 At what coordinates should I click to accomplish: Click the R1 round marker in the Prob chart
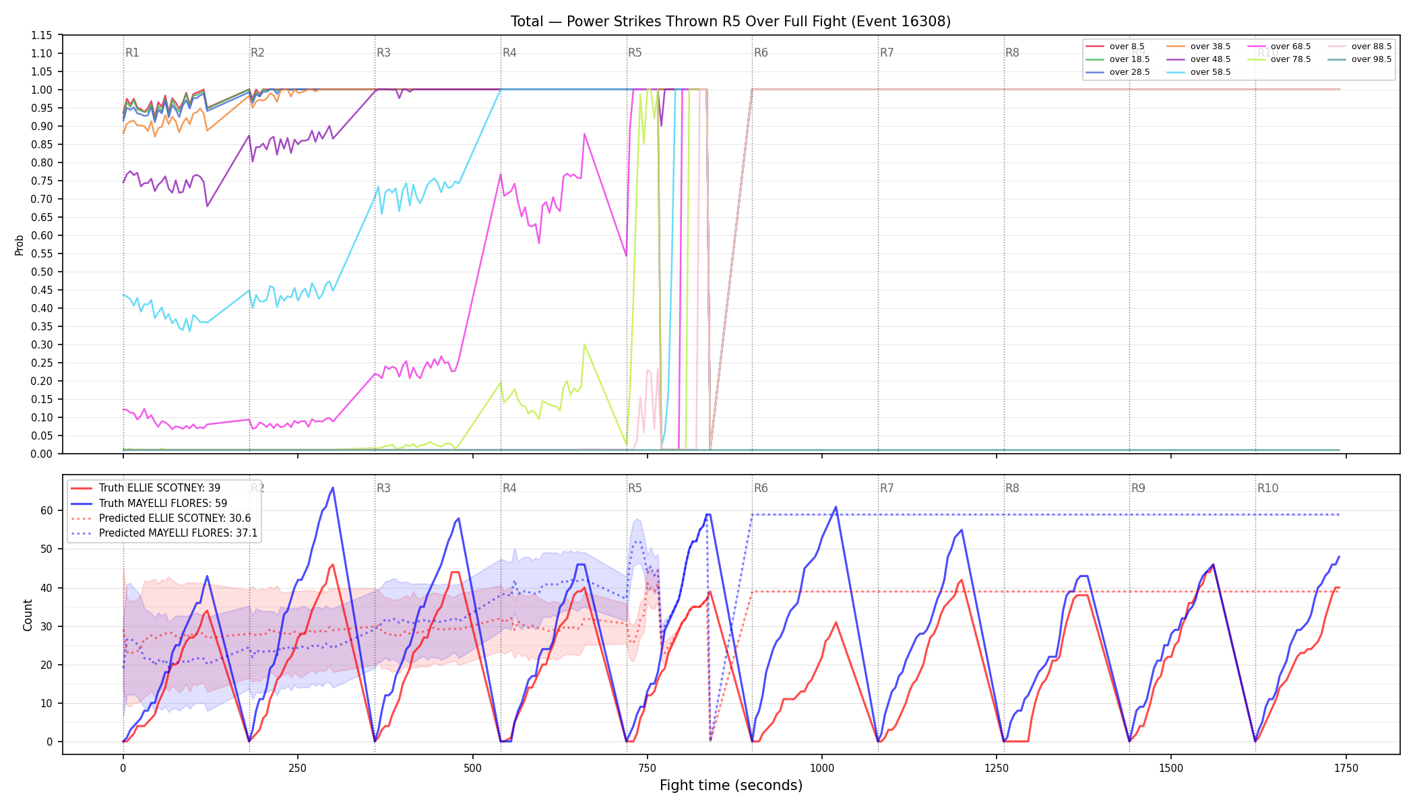click(132, 53)
